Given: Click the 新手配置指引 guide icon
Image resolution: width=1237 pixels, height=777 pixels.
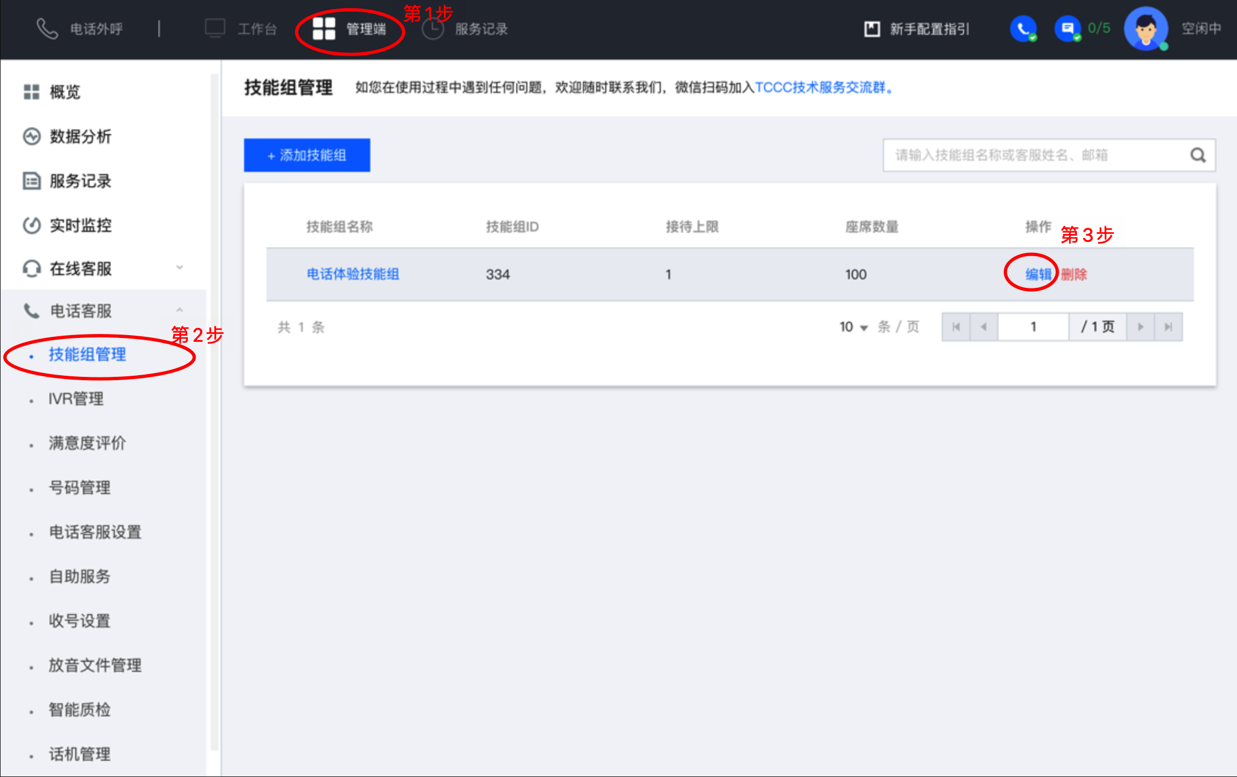Looking at the screenshot, I should [x=872, y=29].
